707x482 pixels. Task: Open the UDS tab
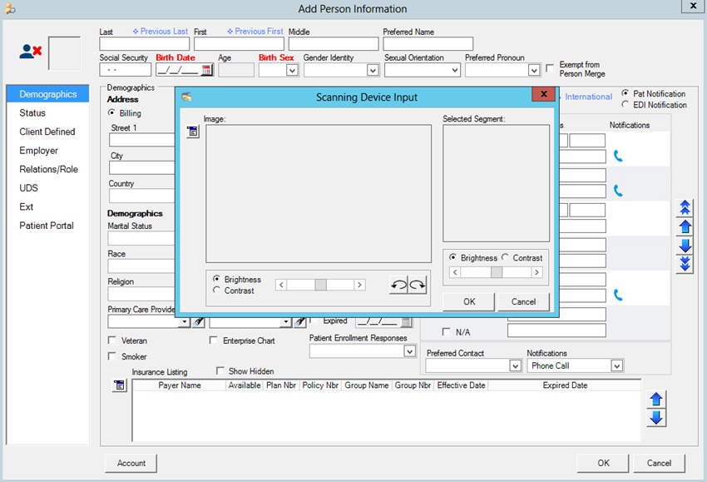[x=28, y=188]
